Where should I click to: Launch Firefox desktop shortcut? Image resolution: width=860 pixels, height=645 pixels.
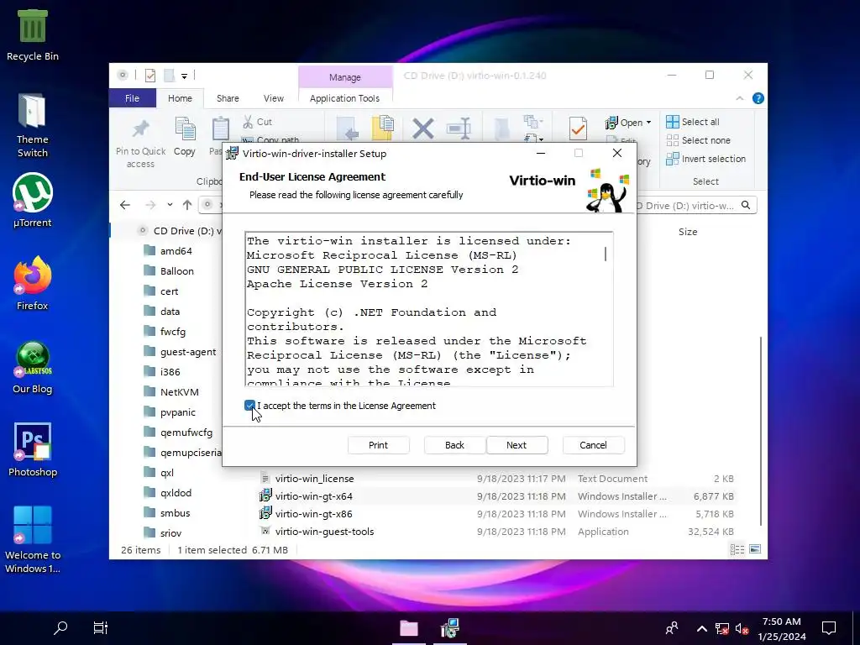pyautogui.click(x=33, y=284)
